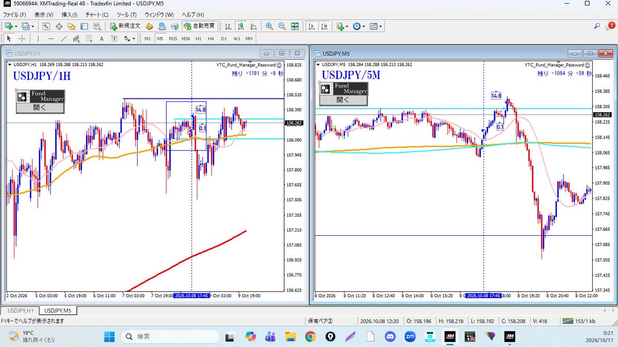Toggle the 自動売買 auto trading button
Image resolution: width=618 pixels, height=347 pixels.
click(x=199, y=26)
